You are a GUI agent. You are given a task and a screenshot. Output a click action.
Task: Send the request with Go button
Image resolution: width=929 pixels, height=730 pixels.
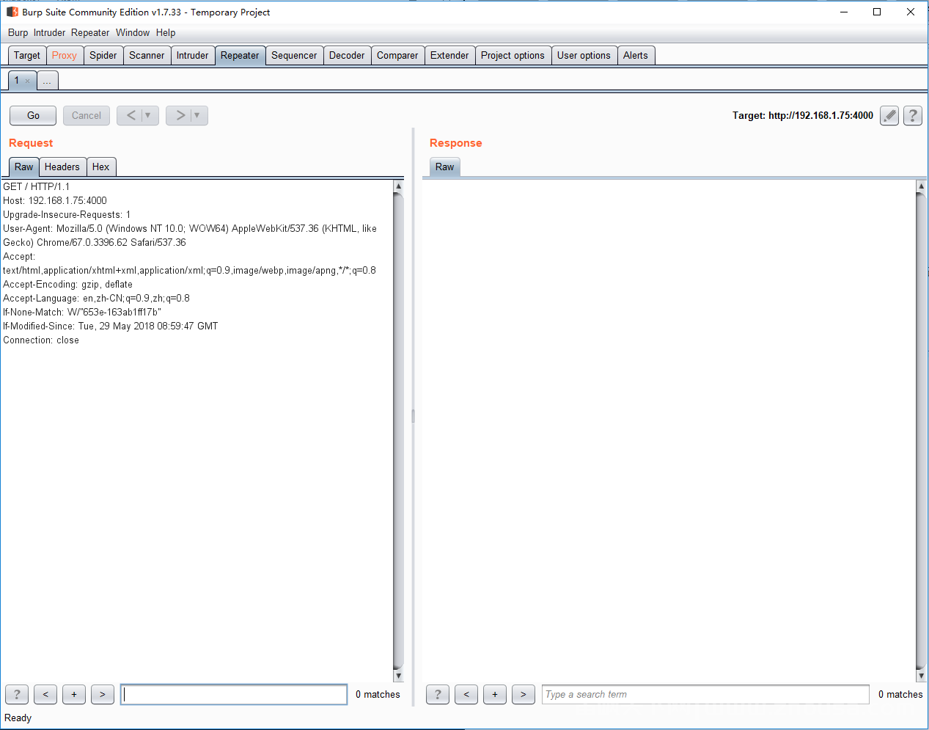(33, 115)
